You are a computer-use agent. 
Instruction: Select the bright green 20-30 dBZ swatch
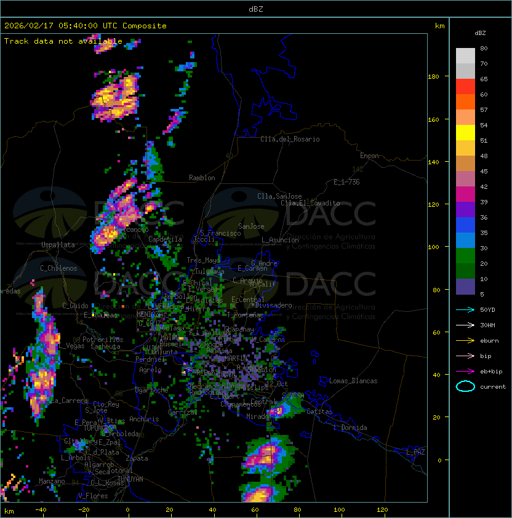(465, 256)
